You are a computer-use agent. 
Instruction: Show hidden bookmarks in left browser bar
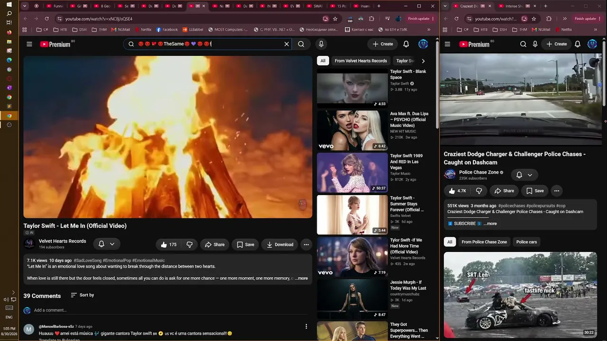(x=429, y=29)
